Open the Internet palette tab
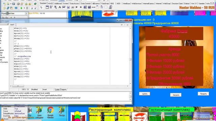Image resolution: width=216 pixels, height=121 pixels. [158, 3]
